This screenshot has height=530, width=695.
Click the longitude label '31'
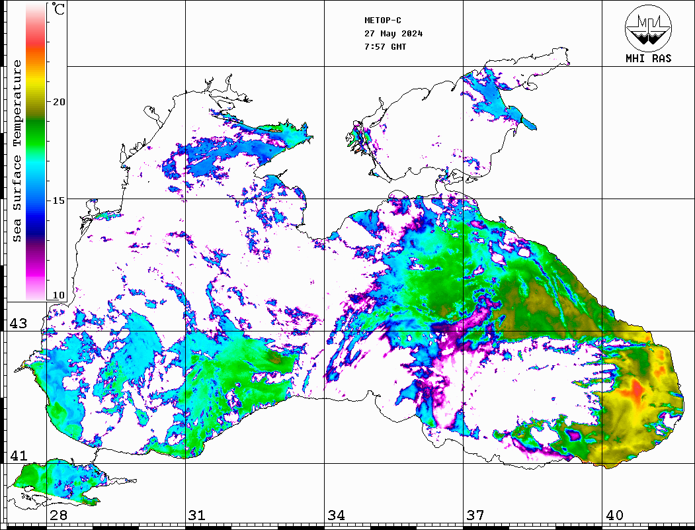[x=197, y=515]
